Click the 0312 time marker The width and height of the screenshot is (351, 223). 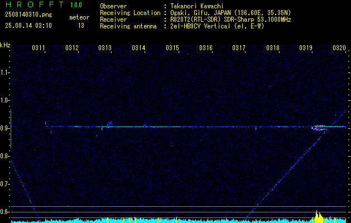72,47
